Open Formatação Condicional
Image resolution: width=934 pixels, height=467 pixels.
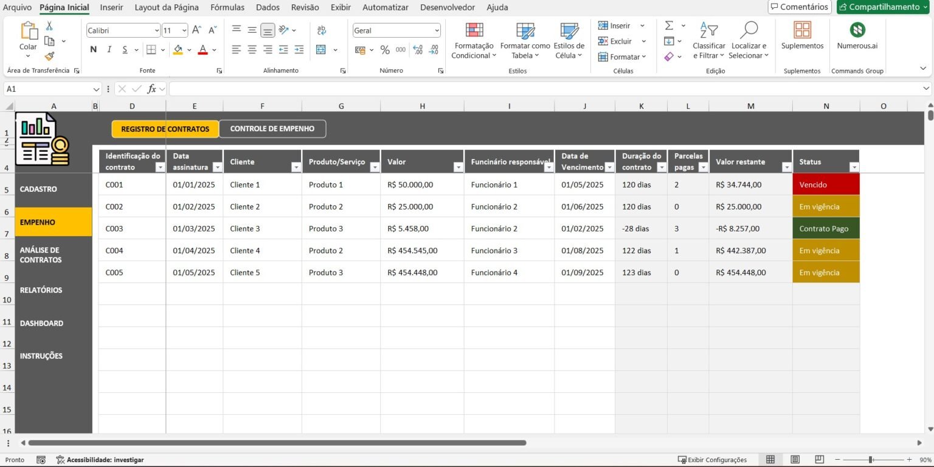point(474,41)
